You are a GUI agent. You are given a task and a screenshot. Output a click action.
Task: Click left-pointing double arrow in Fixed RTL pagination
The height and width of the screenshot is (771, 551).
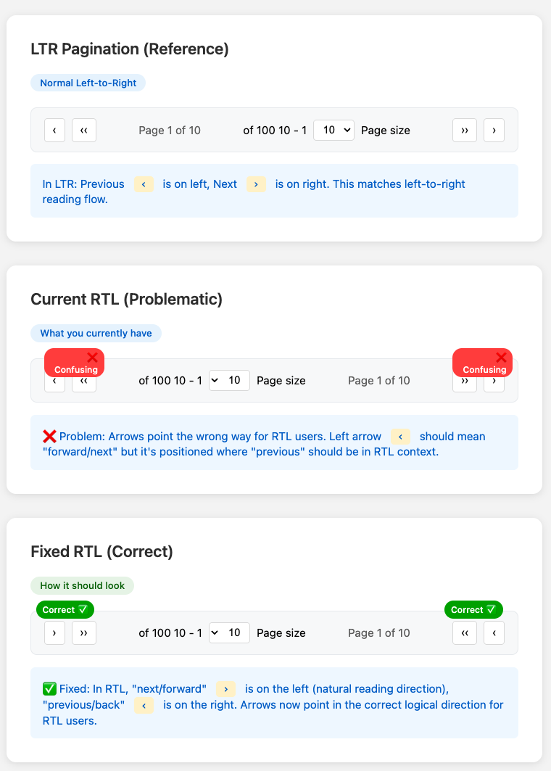(x=465, y=632)
